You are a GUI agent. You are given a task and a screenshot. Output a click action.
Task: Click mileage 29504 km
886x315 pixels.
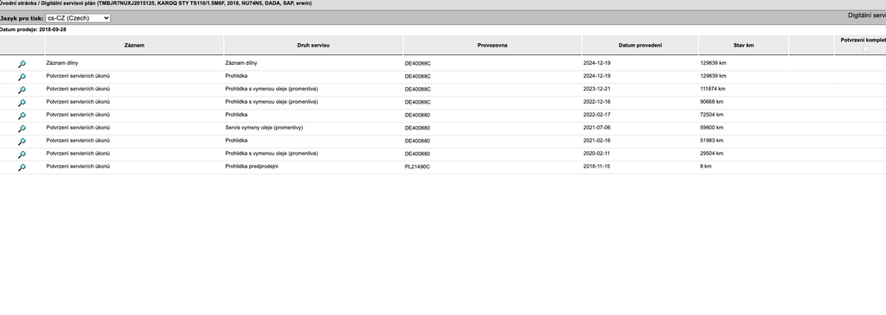coord(711,154)
